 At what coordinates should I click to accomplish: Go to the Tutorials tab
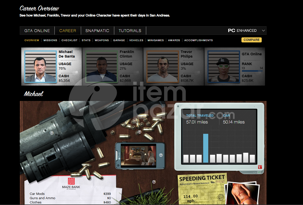point(130,31)
